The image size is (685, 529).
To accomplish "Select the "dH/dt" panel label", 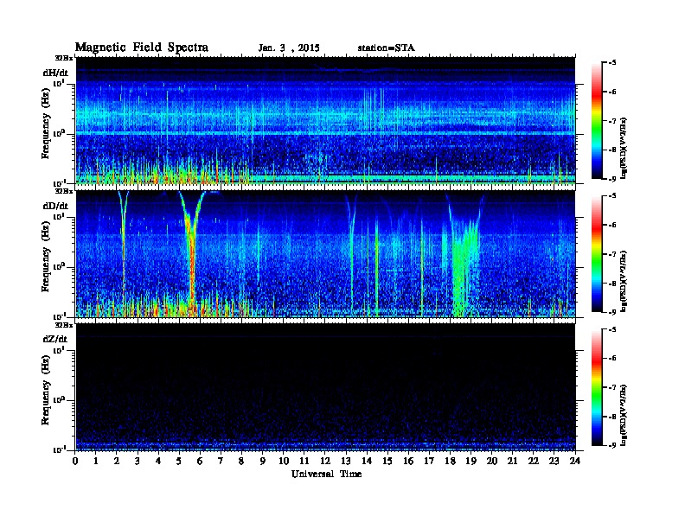I will pyautogui.click(x=55, y=73).
